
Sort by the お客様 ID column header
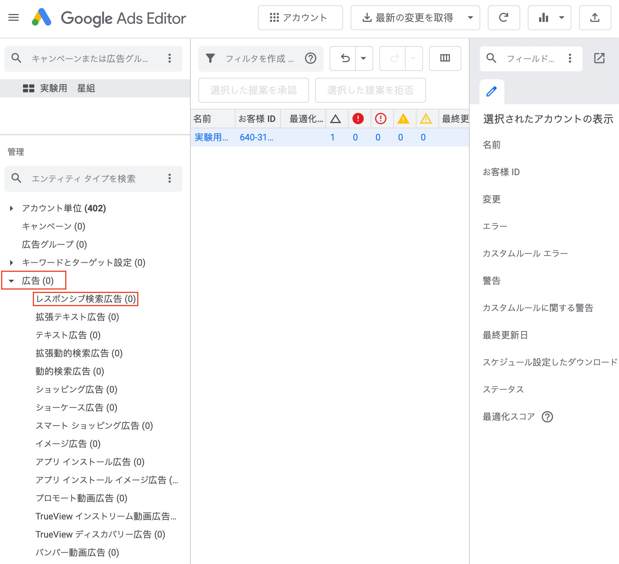tap(257, 119)
